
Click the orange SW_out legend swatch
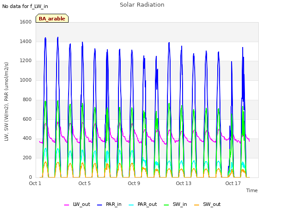(197, 205)
